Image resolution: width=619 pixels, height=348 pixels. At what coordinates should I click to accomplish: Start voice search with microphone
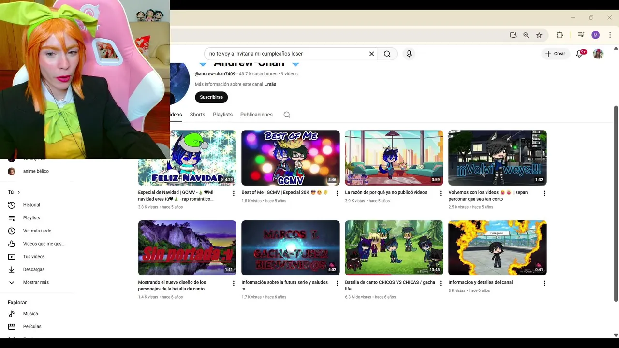[x=409, y=54]
